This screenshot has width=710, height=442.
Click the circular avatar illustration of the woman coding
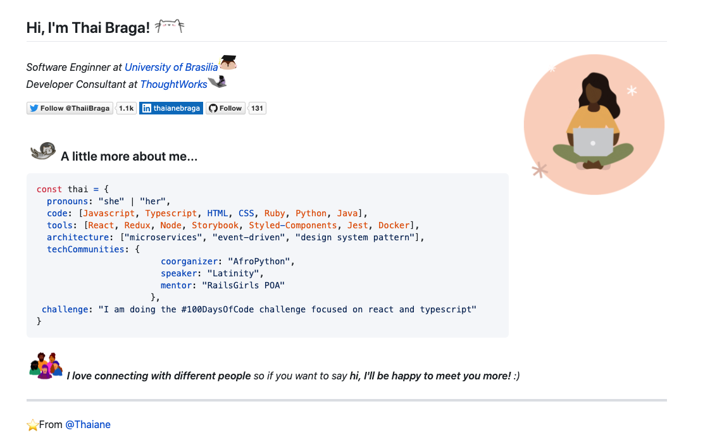[x=594, y=125]
